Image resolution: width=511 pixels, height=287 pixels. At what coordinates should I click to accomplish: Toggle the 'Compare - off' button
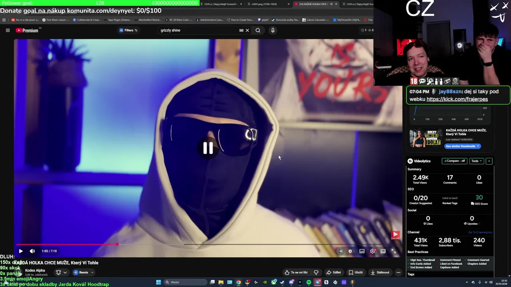[x=454, y=161]
